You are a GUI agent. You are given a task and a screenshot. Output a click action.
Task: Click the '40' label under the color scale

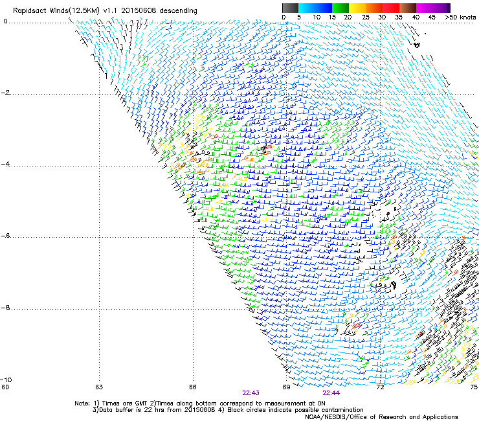point(416,17)
